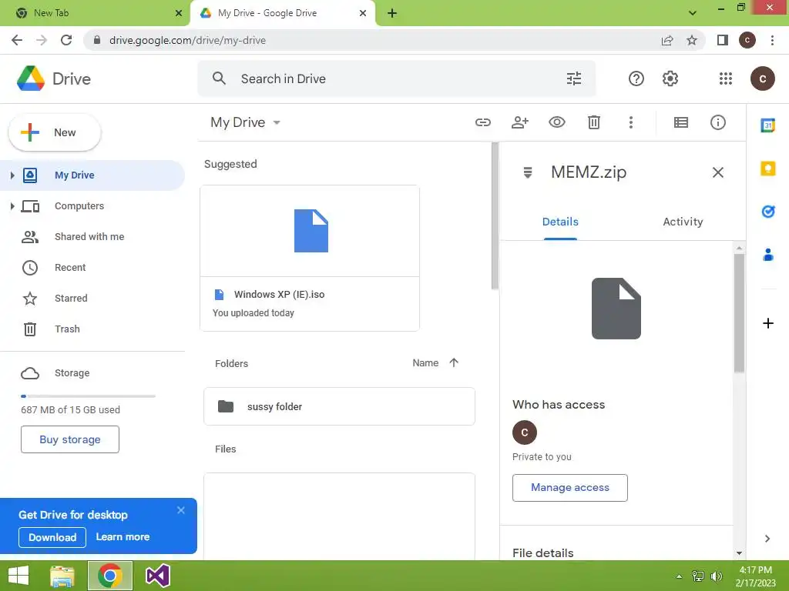Click the Remove trash can toolbar icon
Viewport: 789px width, 591px height.
click(x=594, y=122)
